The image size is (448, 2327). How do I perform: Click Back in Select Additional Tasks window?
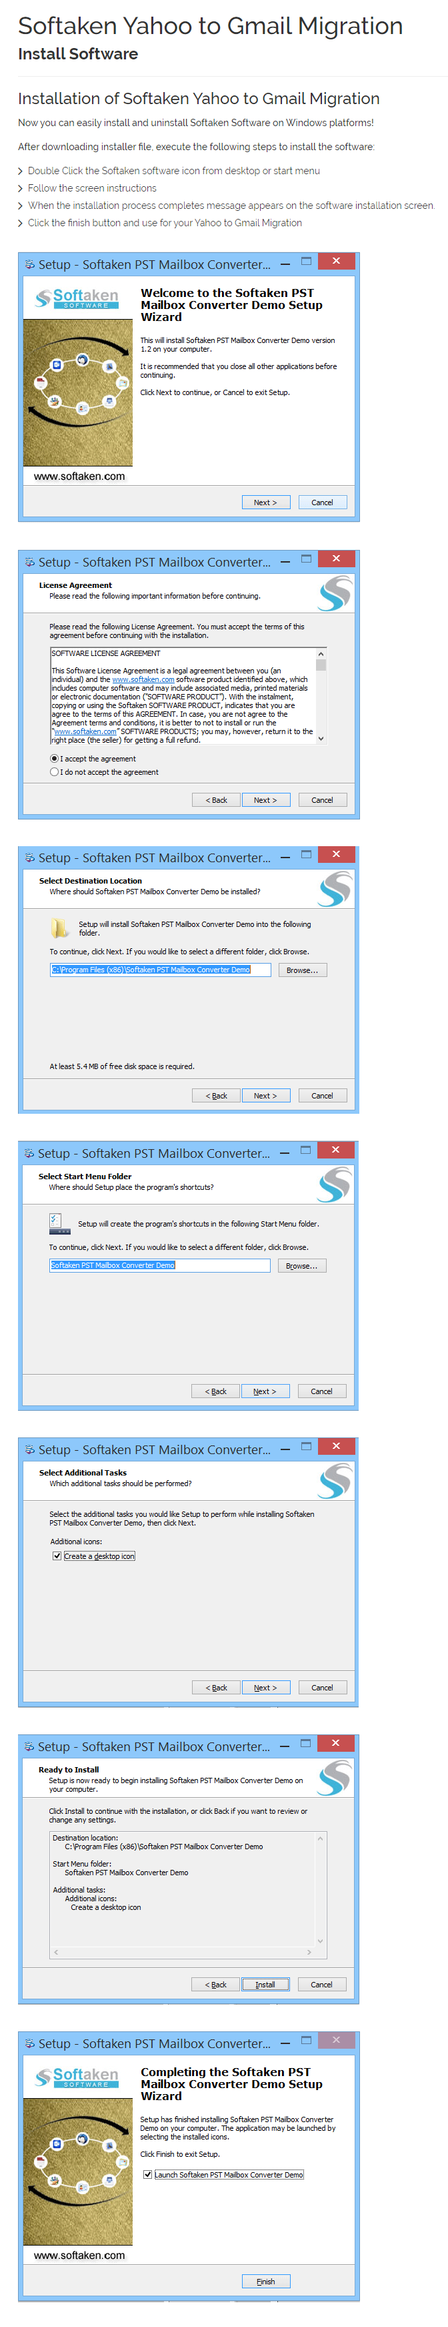pos(217,1688)
